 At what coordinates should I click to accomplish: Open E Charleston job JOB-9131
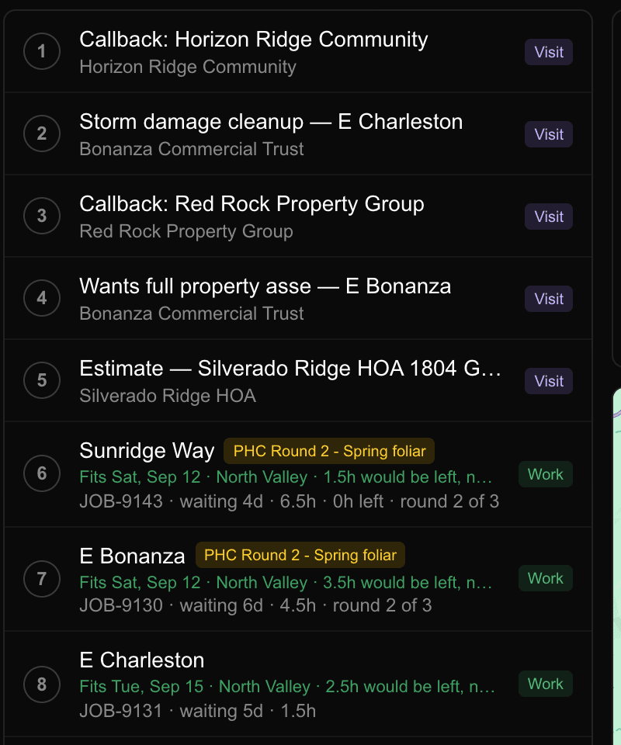pyautogui.click(x=298, y=684)
